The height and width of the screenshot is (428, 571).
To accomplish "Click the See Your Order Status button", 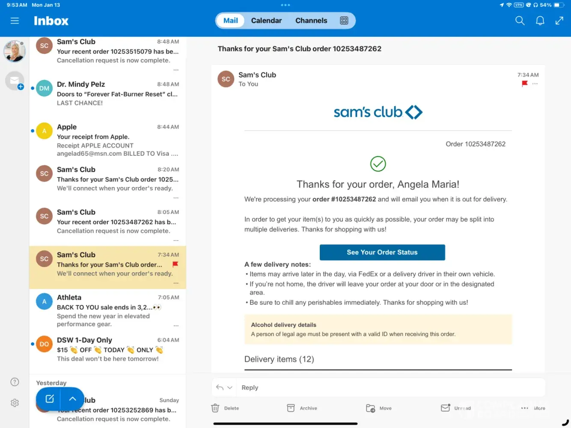I will click(x=382, y=253).
